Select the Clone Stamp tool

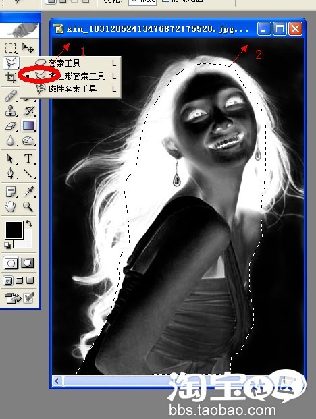coord(11,111)
